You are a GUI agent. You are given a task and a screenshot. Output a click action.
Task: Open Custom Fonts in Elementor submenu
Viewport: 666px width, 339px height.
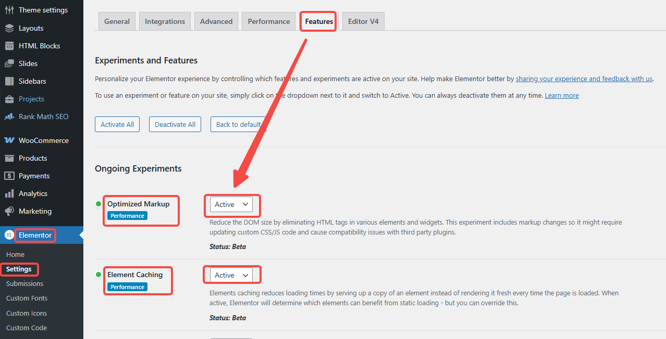tap(27, 298)
